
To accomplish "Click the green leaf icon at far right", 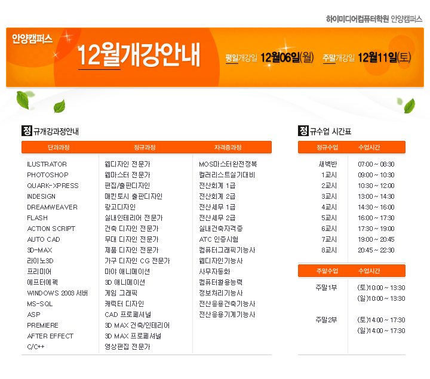I will pos(409,106).
